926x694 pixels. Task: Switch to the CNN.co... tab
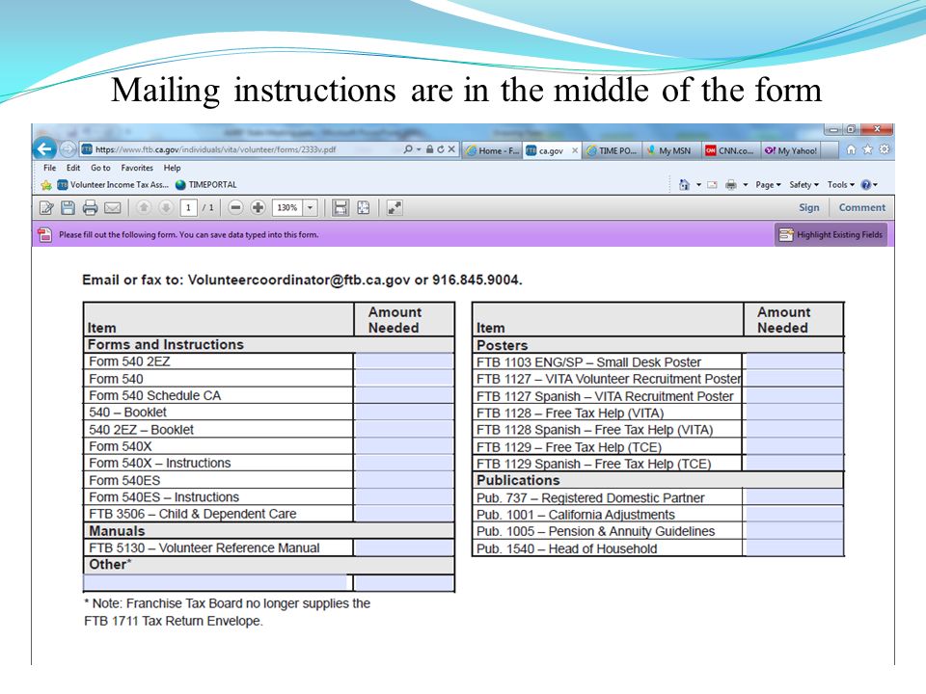[730, 150]
